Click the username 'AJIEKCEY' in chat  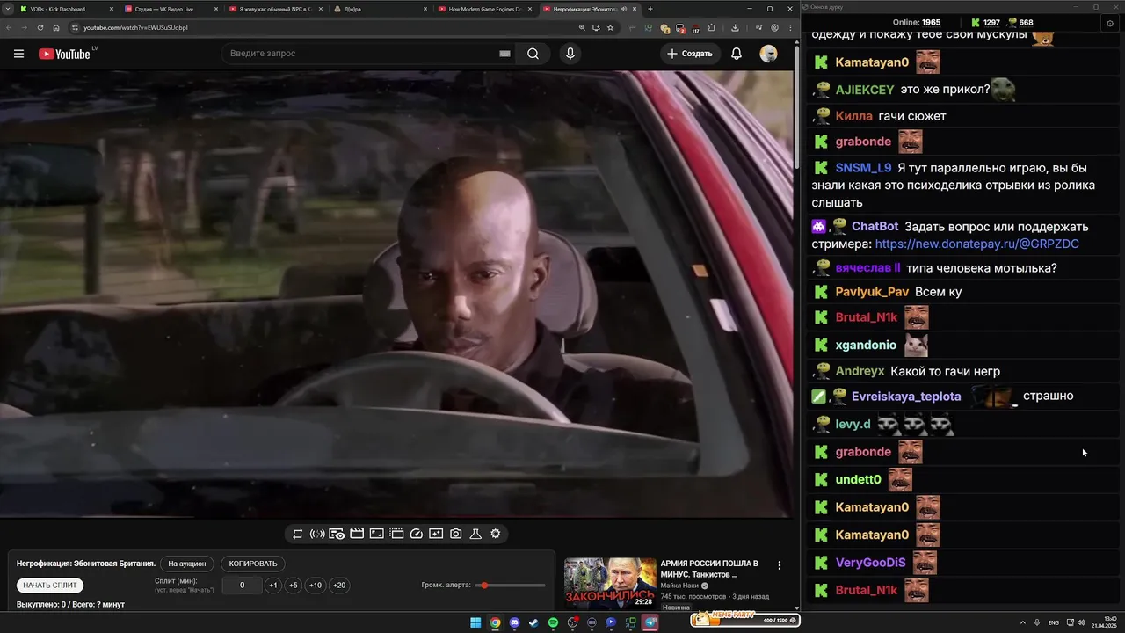pyautogui.click(x=865, y=90)
